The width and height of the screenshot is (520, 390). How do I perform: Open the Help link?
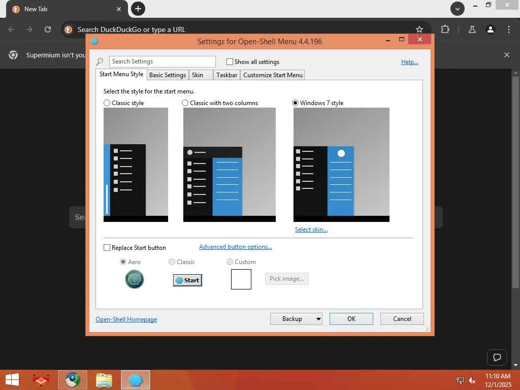pos(410,62)
